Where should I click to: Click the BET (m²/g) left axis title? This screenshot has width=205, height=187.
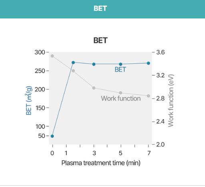pyautogui.click(x=29, y=100)
